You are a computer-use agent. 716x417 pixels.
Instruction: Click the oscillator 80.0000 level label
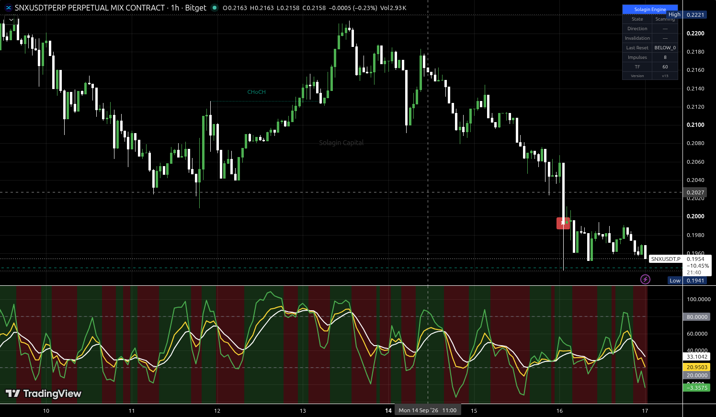(x=696, y=317)
